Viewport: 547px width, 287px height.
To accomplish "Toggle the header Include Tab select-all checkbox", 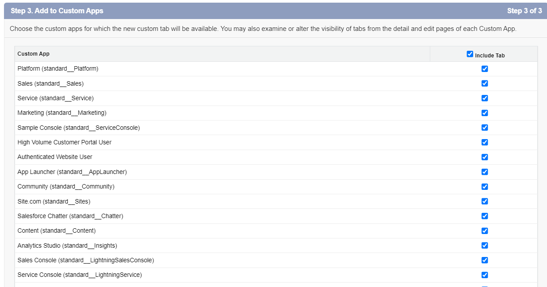I will [470, 54].
